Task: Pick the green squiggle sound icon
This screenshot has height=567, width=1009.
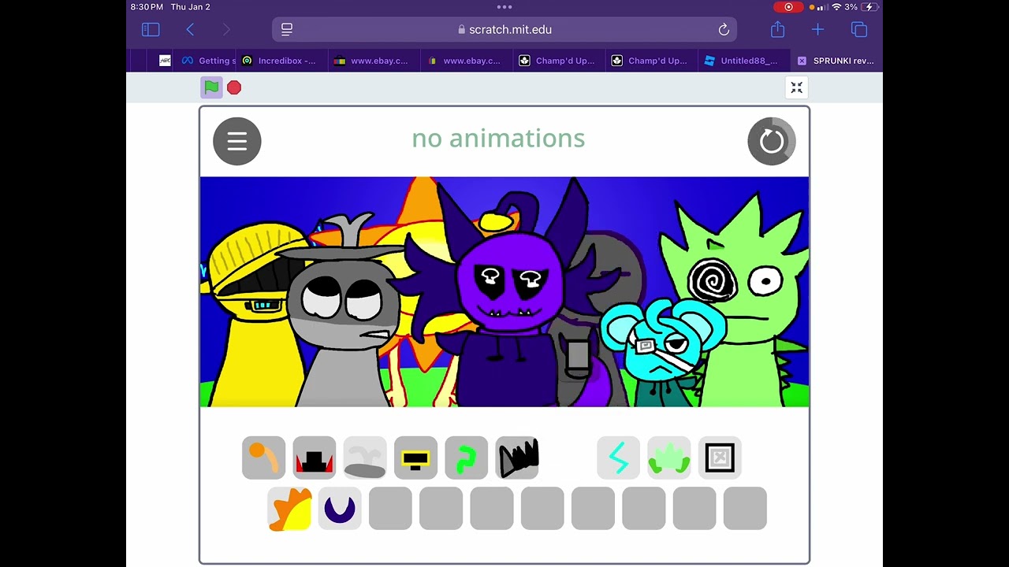Action: point(466,458)
